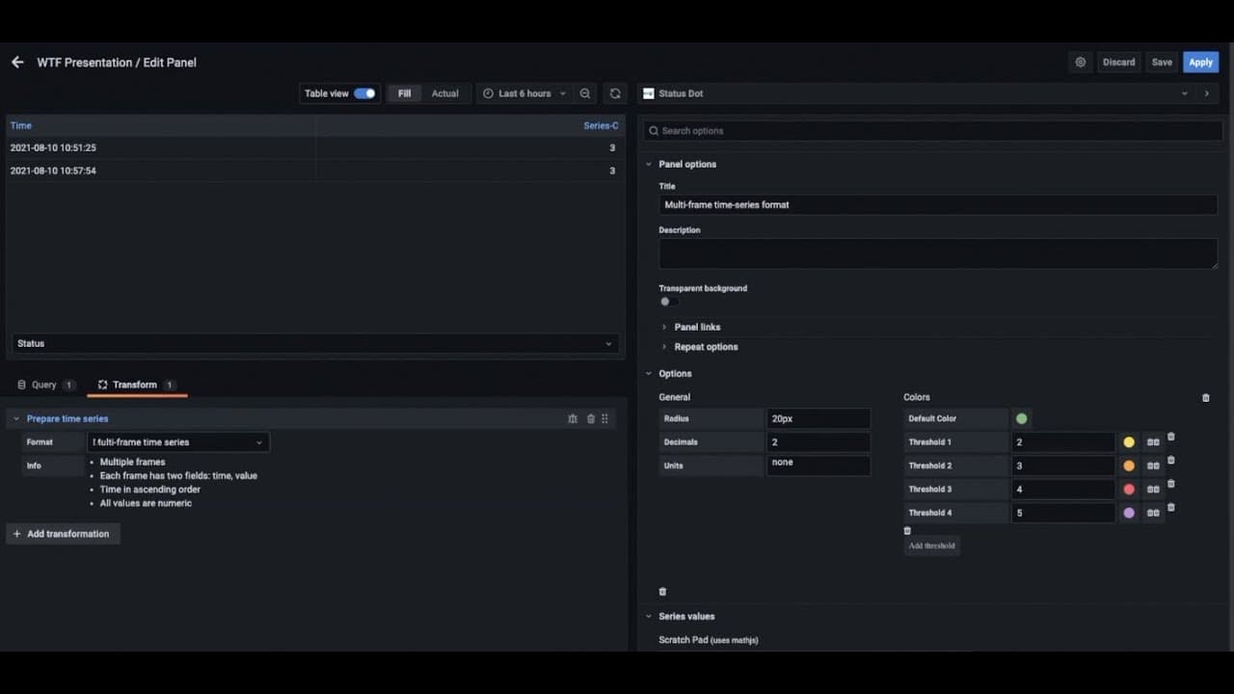Viewport: 1234px width, 694px height.
Task: Collapse the Options section
Action: pyautogui.click(x=649, y=374)
